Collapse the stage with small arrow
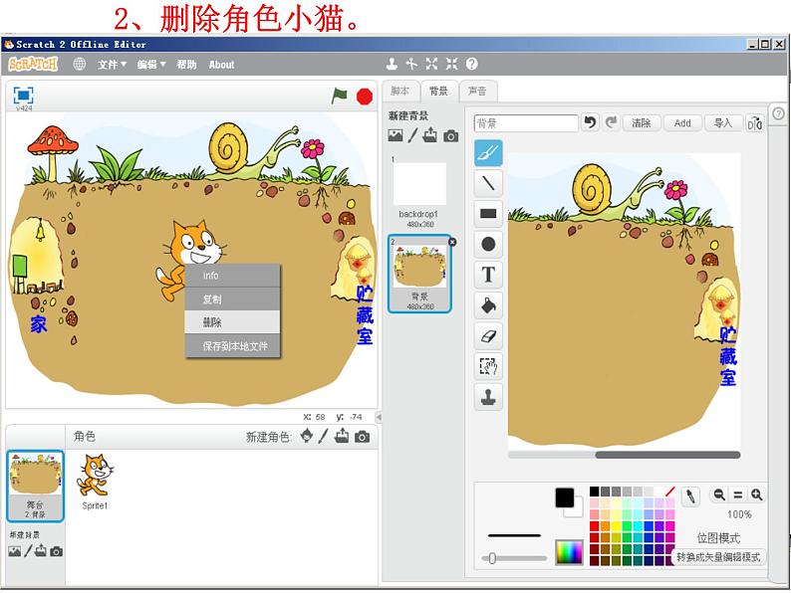This screenshot has height=593, width=791. (x=378, y=417)
